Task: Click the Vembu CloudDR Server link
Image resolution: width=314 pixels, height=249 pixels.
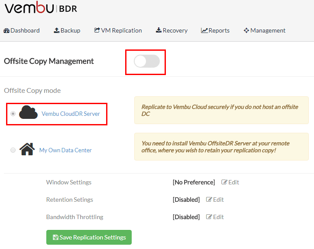Action: (x=71, y=114)
